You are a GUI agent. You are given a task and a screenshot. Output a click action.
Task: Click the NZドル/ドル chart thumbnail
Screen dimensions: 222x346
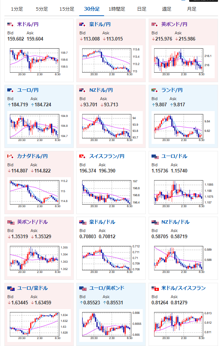coord(183,260)
